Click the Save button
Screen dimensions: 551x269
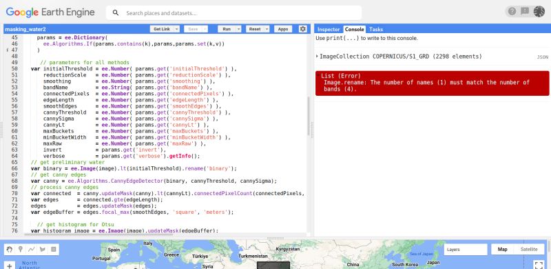pyautogui.click(x=193, y=29)
